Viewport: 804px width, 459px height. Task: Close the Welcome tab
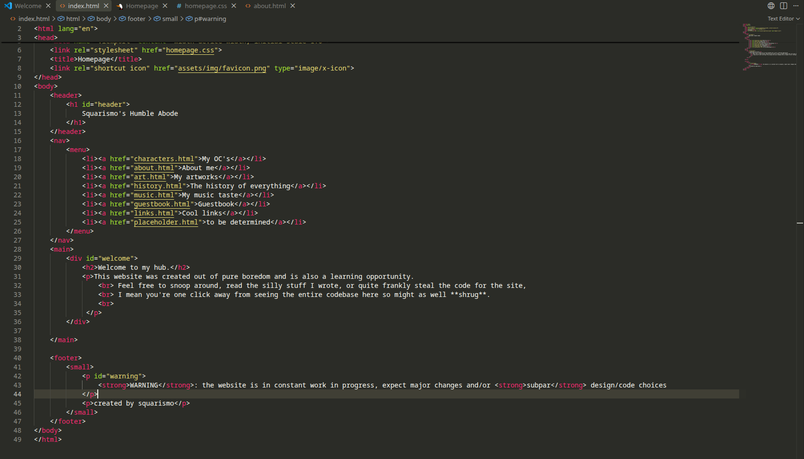48,6
